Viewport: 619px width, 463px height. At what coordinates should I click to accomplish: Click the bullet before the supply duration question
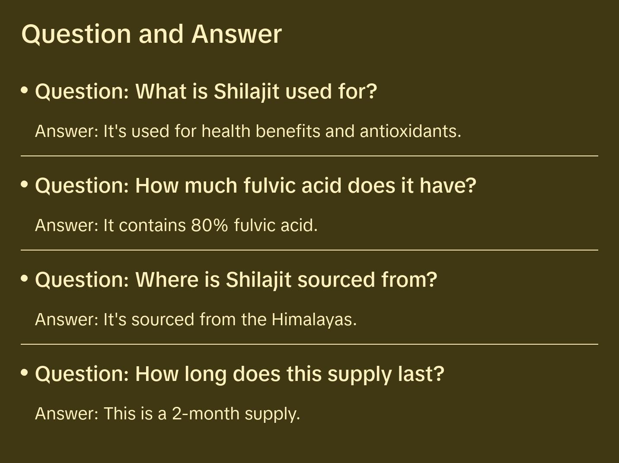coord(25,373)
